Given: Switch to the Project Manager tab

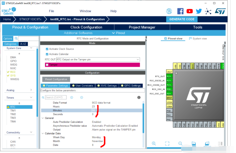Looking at the screenshot, I should pos(142,27).
